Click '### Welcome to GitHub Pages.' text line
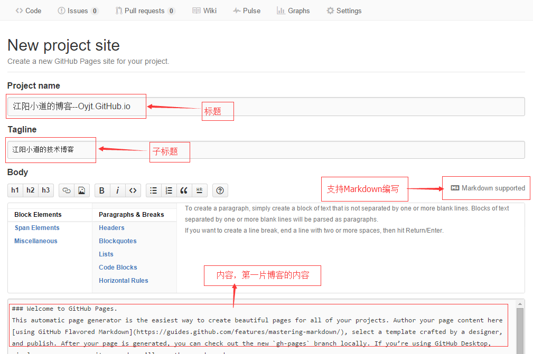 coord(64,309)
